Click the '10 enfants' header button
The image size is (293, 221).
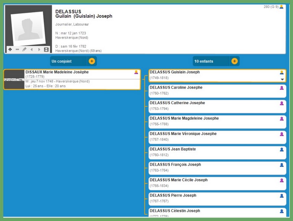(x=211, y=61)
